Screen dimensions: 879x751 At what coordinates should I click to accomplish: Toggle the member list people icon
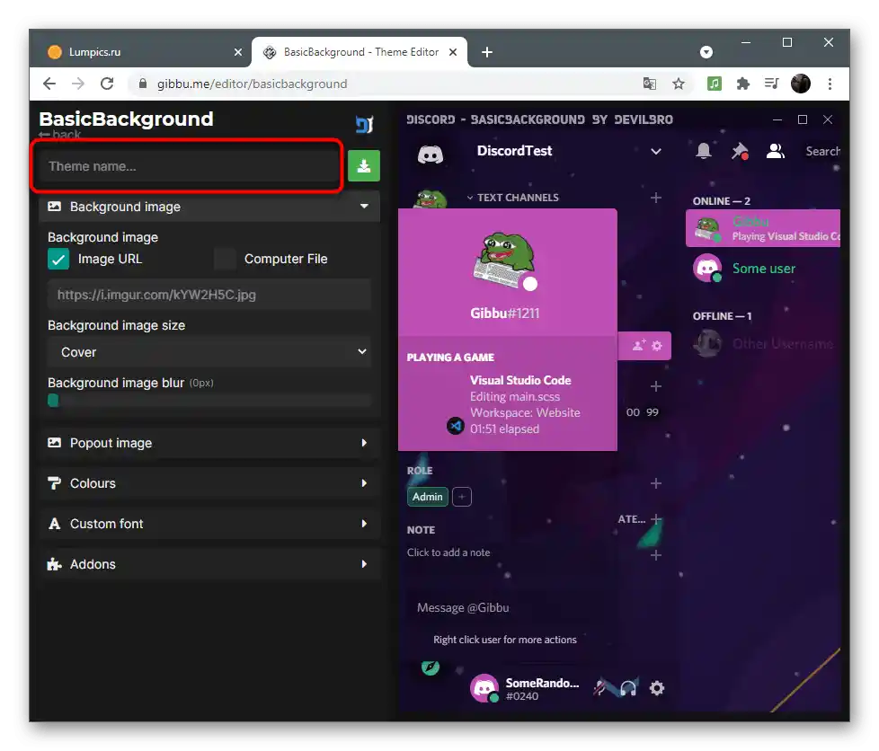tap(776, 151)
